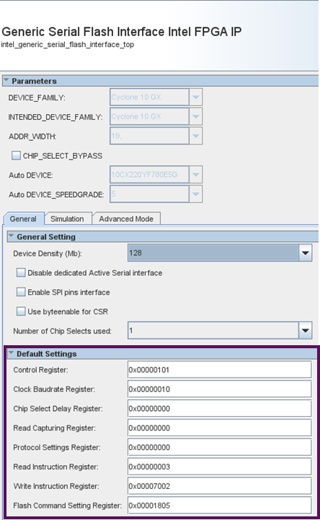Enable the CHIP_SELECT_BYPASS checkbox

pos(16,155)
